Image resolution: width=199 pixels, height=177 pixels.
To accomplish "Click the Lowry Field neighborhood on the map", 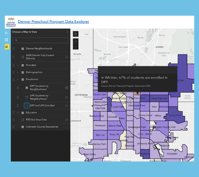I will (175, 115).
